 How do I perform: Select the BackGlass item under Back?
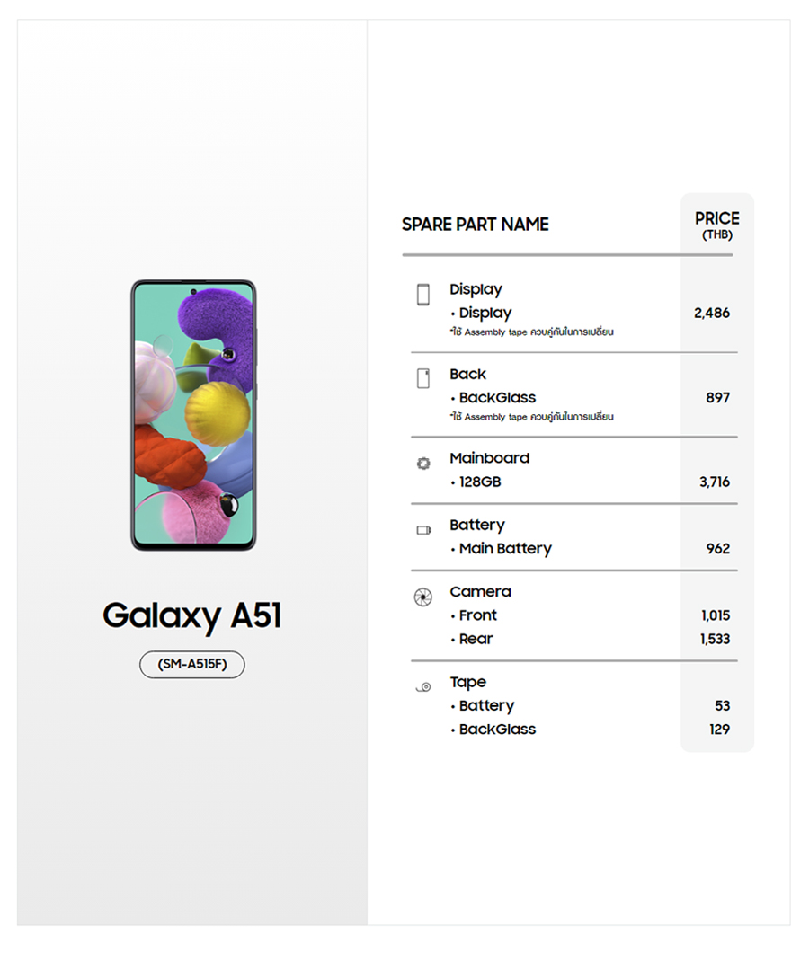tap(496, 398)
